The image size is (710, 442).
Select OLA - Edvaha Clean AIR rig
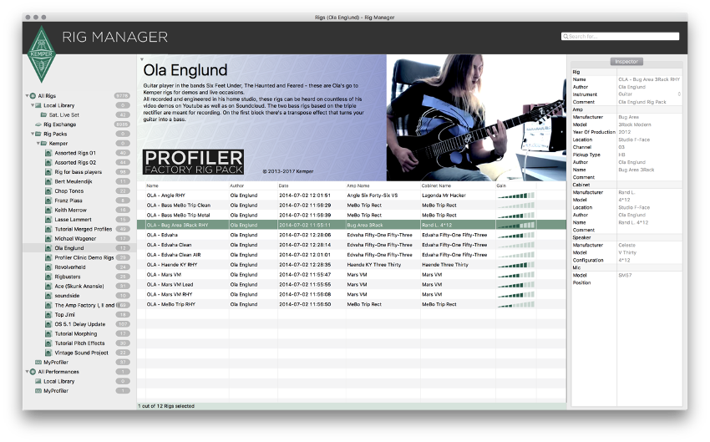(352, 255)
